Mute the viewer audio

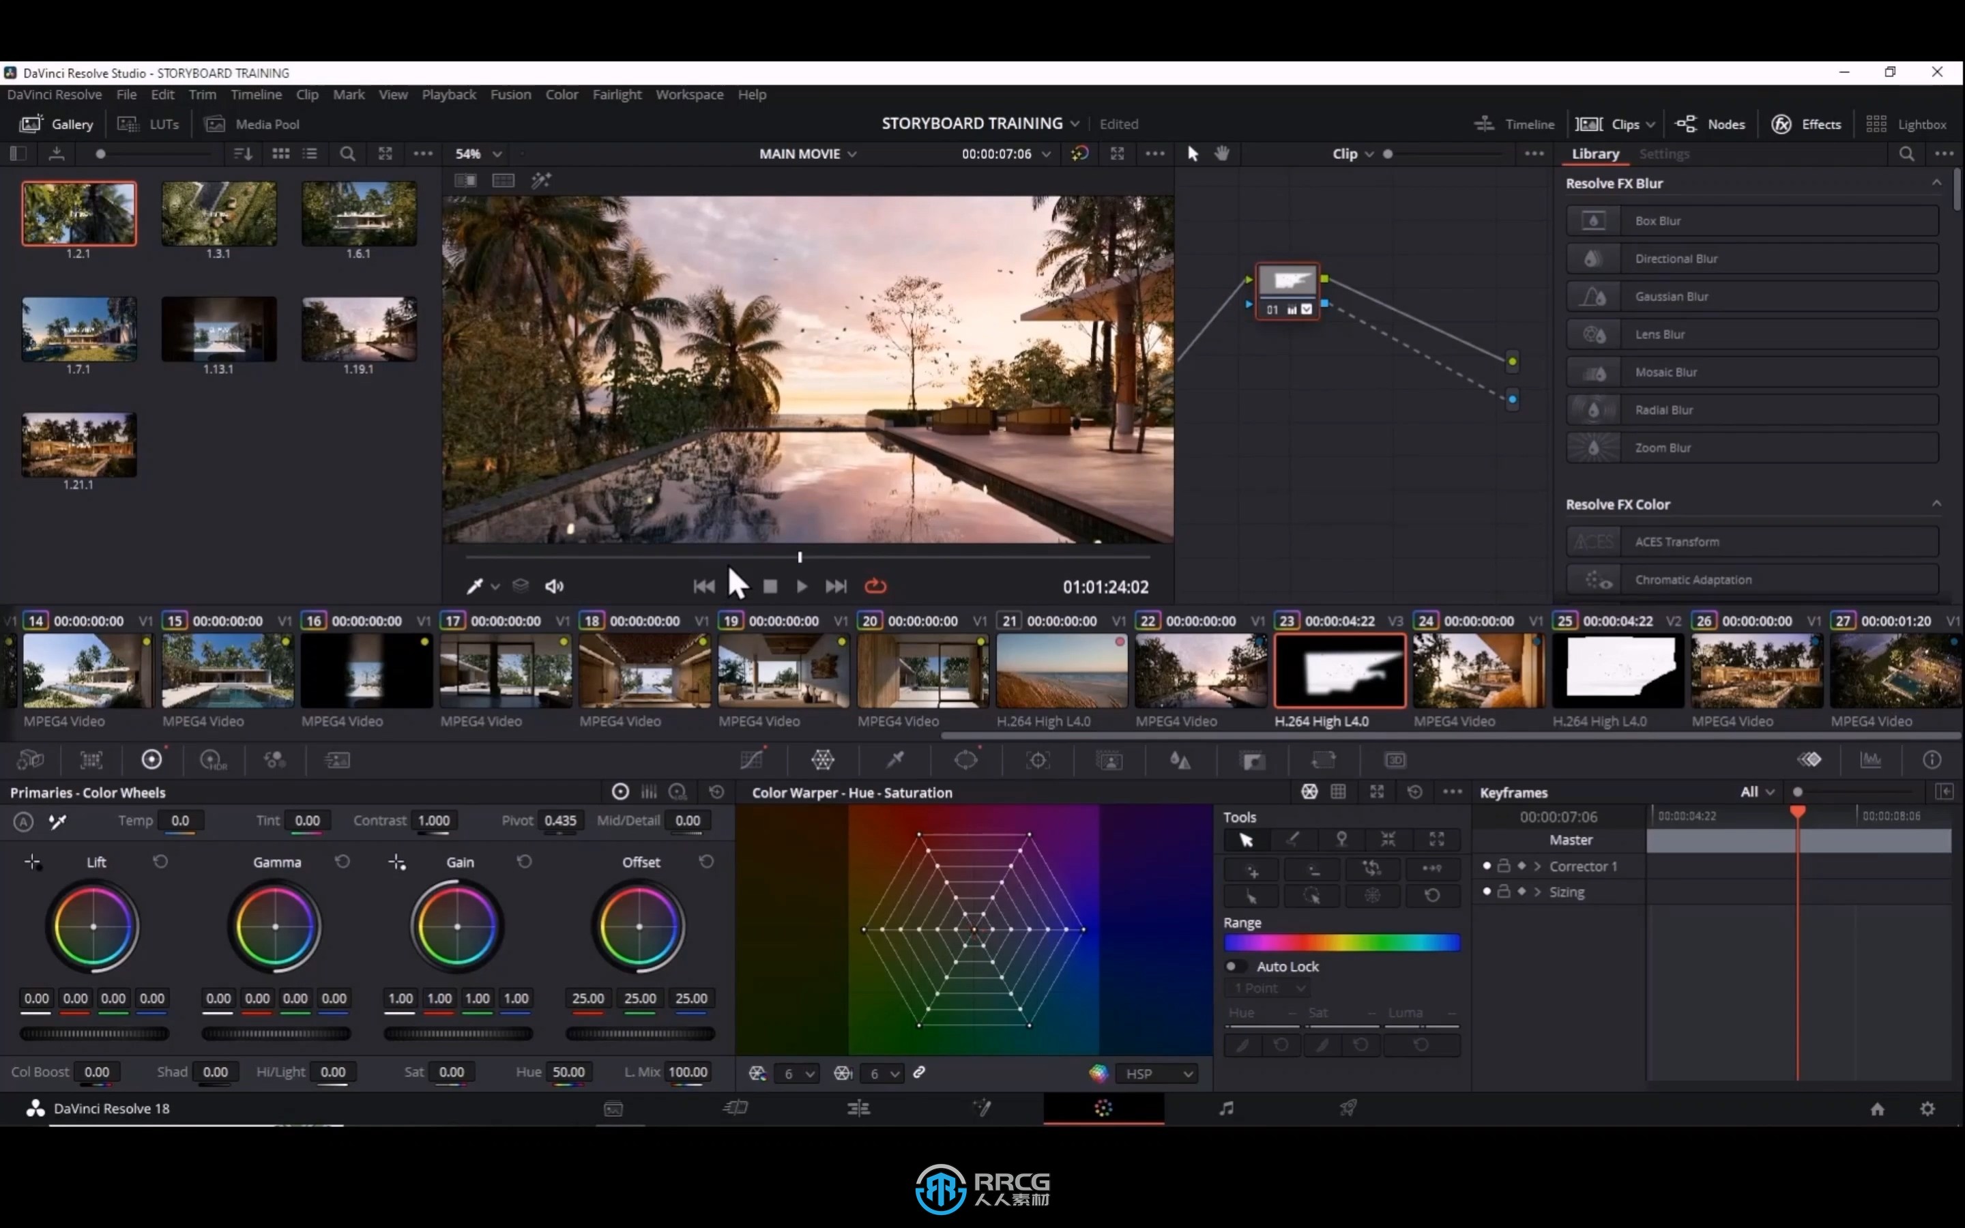554,585
